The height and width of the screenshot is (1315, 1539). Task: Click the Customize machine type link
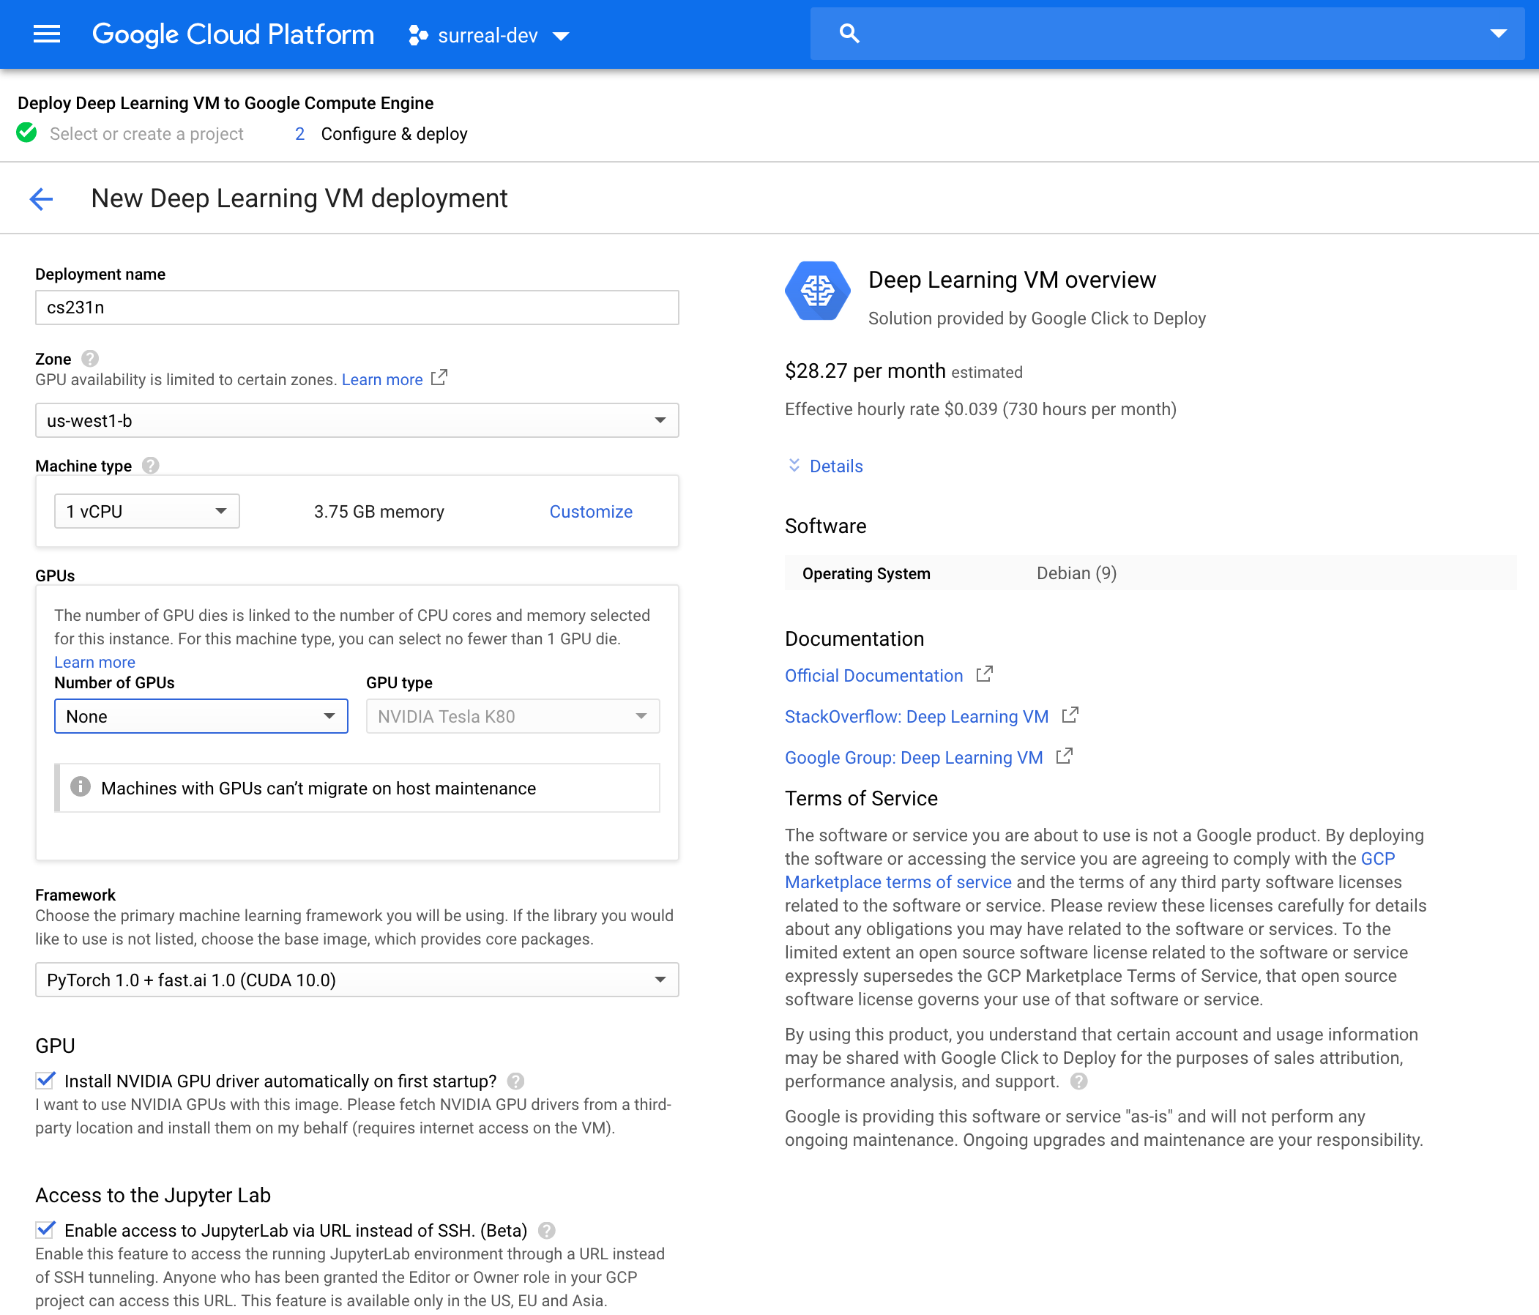pos(591,511)
